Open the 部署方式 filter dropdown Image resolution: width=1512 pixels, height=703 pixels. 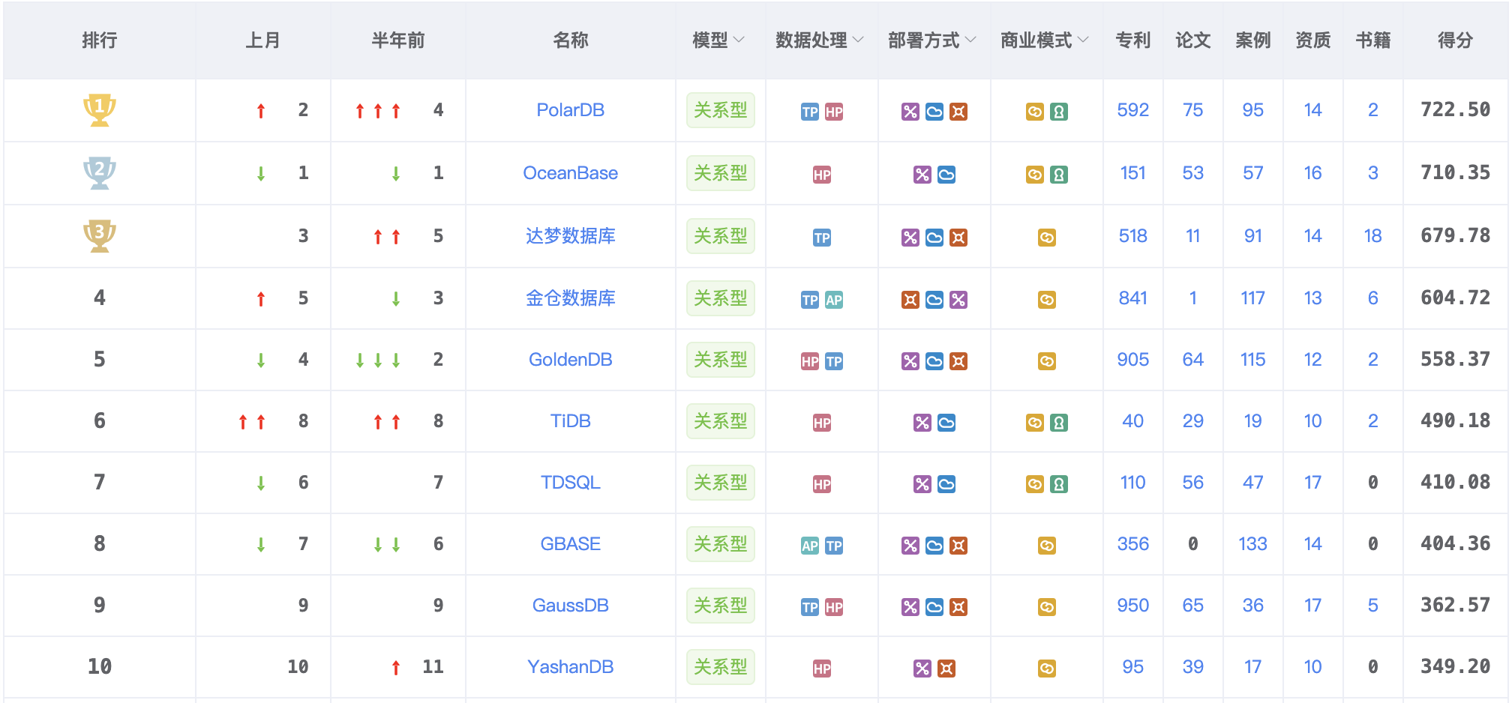(971, 40)
